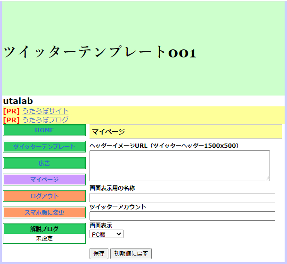
Task: Click the マイページ section heading
Action: (108, 132)
